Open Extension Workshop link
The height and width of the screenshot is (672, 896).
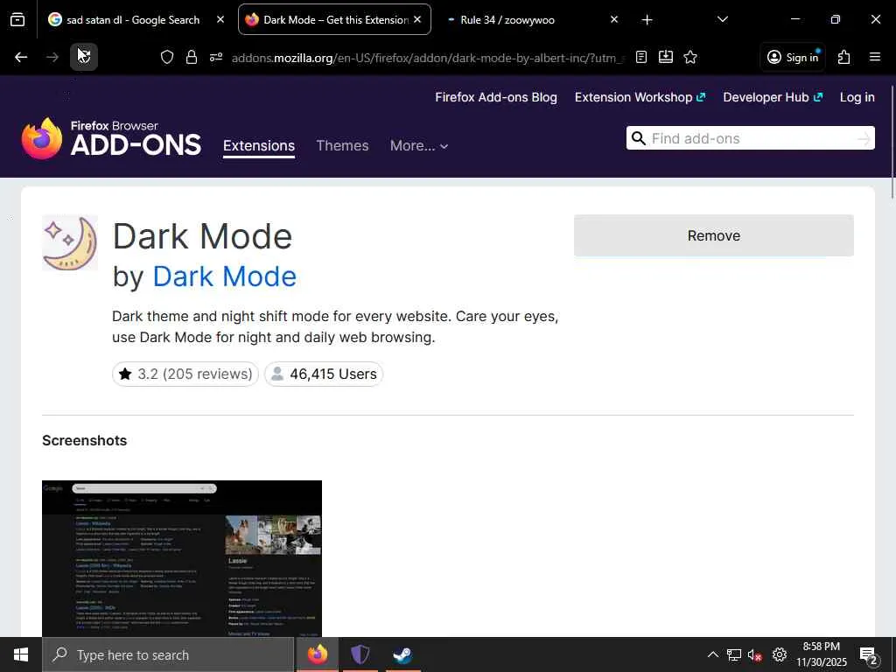click(640, 97)
